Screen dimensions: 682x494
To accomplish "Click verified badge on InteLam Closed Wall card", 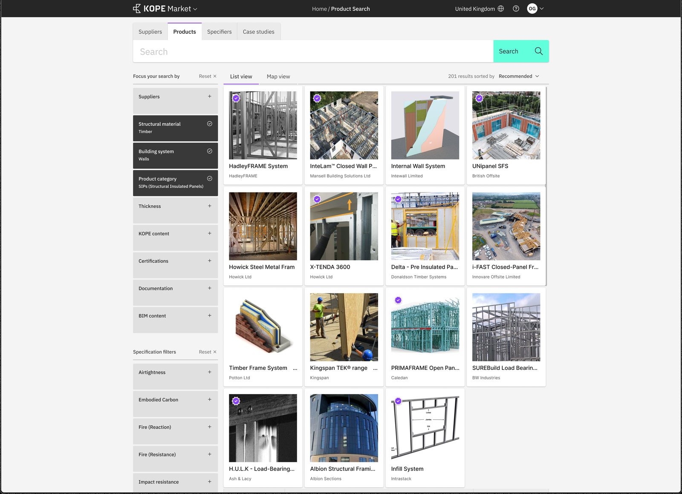I will pyautogui.click(x=317, y=98).
